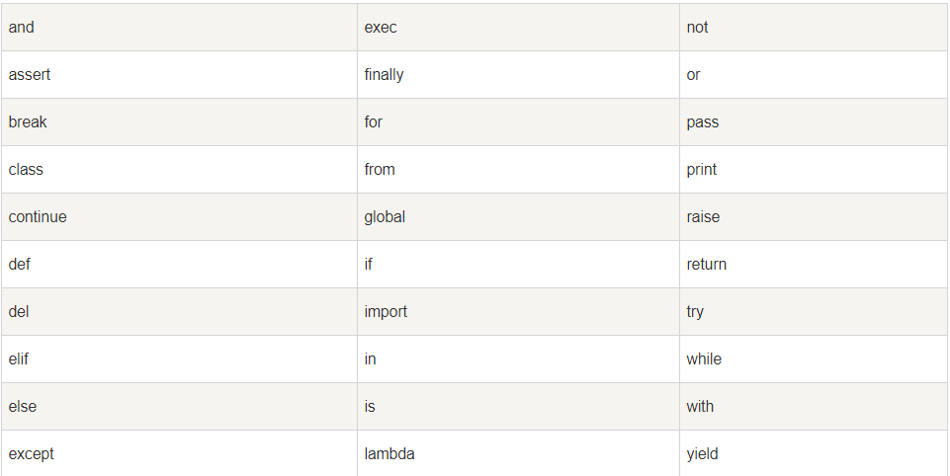Click the 'from' keyword

[380, 170]
